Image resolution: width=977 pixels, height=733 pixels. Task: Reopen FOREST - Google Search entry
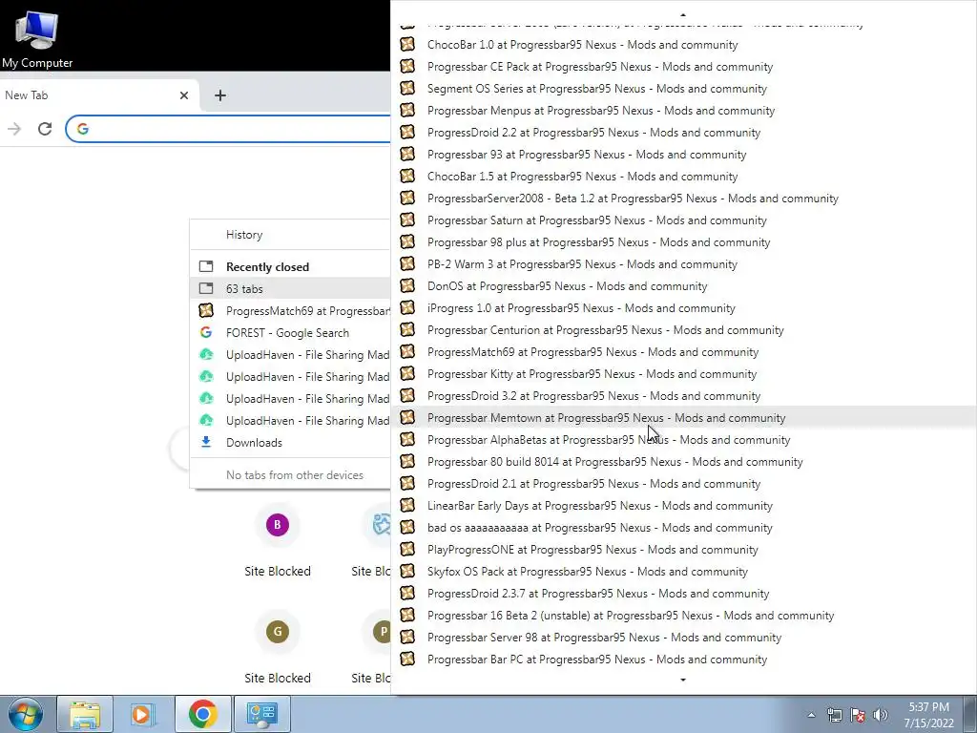pos(290,333)
